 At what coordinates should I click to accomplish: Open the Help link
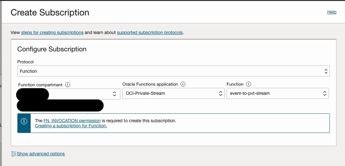332,12
